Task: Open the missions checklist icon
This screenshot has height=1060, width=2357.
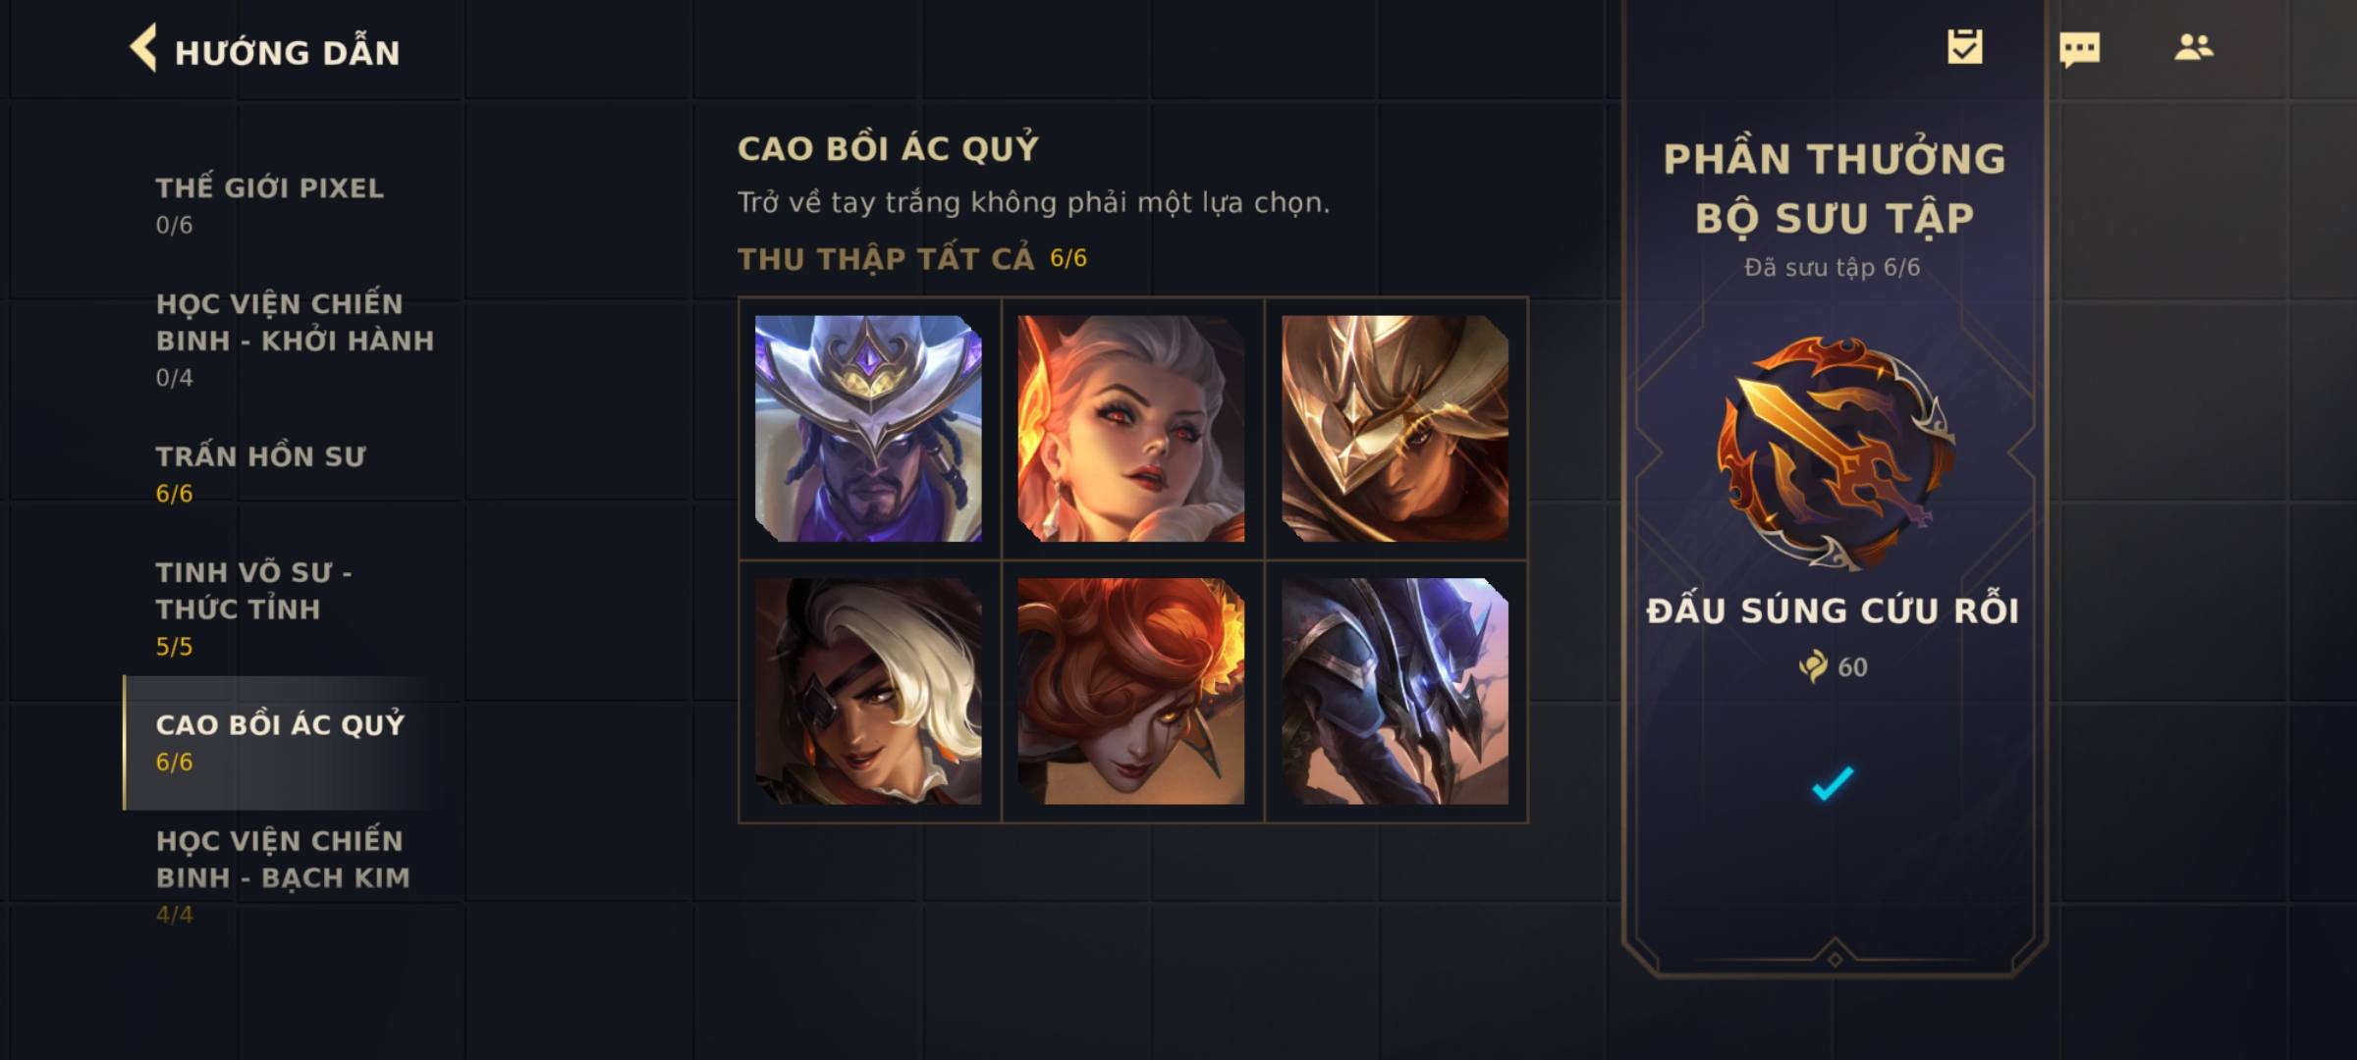Action: point(1965,47)
